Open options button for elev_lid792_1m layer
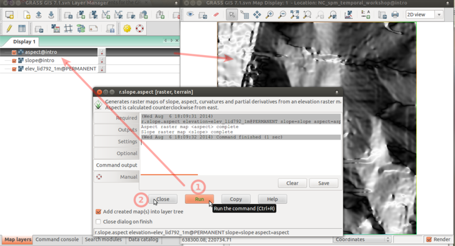 coord(102,69)
